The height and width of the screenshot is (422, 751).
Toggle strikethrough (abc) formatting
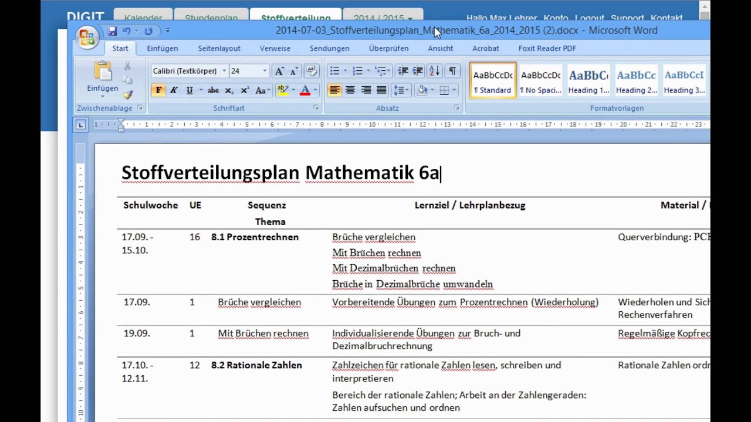(x=214, y=90)
